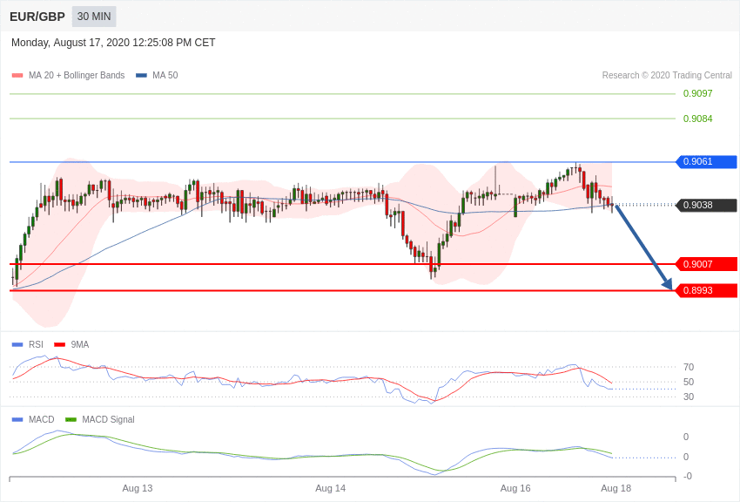740x502 pixels.
Task: Click the MA 50 blue legend swatch
Action: pyautogui.click(x=141, y=75)
